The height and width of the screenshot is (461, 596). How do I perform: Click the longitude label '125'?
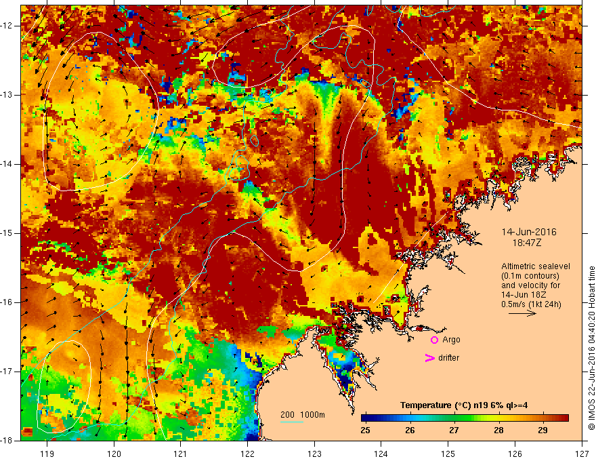448,454
